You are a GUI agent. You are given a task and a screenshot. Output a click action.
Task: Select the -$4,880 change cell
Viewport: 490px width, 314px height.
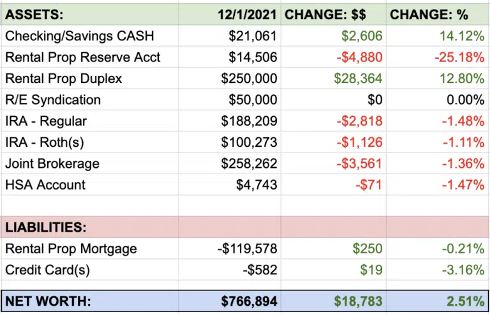pos(360,57)
